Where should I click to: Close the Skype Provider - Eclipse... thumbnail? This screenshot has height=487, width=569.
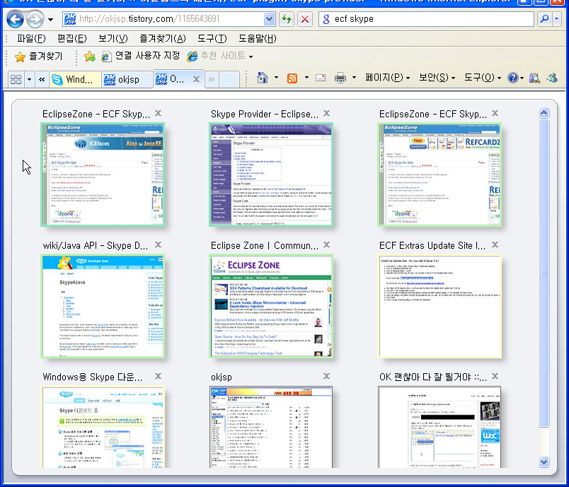326,113
